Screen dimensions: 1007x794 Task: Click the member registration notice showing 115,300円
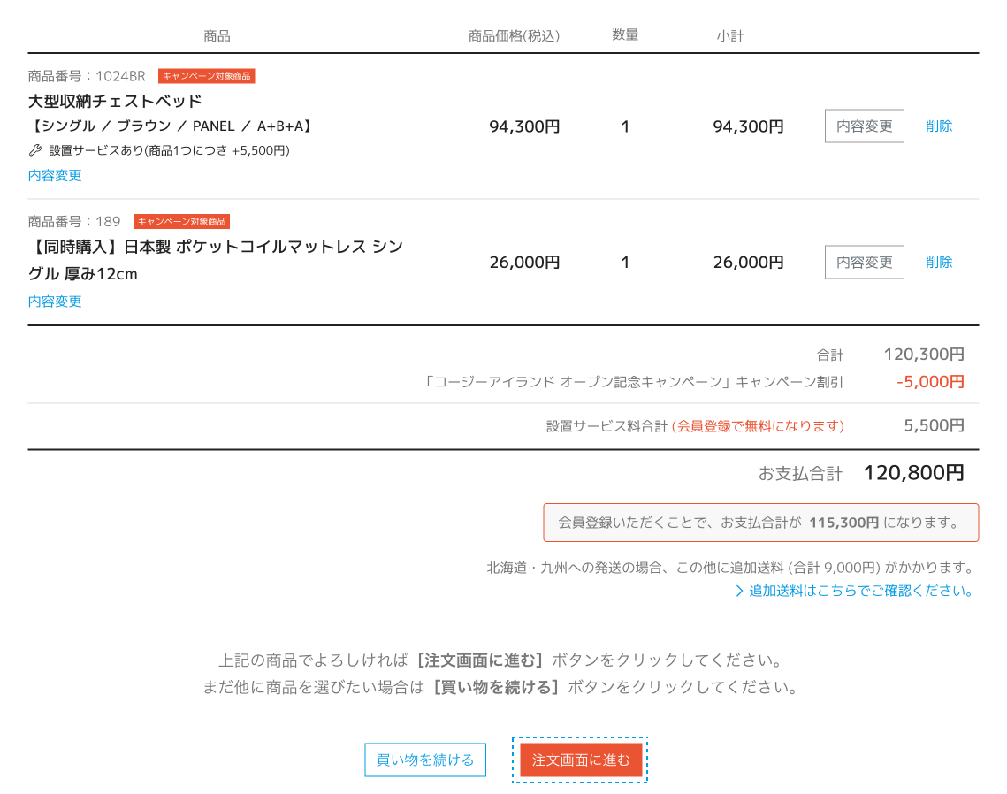(x=760, y=523)
